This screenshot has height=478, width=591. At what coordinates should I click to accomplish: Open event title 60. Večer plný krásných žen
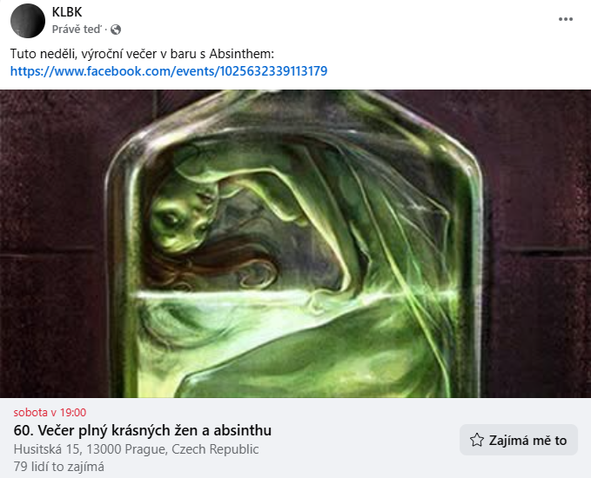click(143, 430)
